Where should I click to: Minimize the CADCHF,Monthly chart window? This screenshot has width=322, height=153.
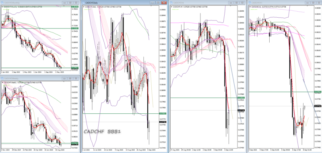click(x=65, y=3)
